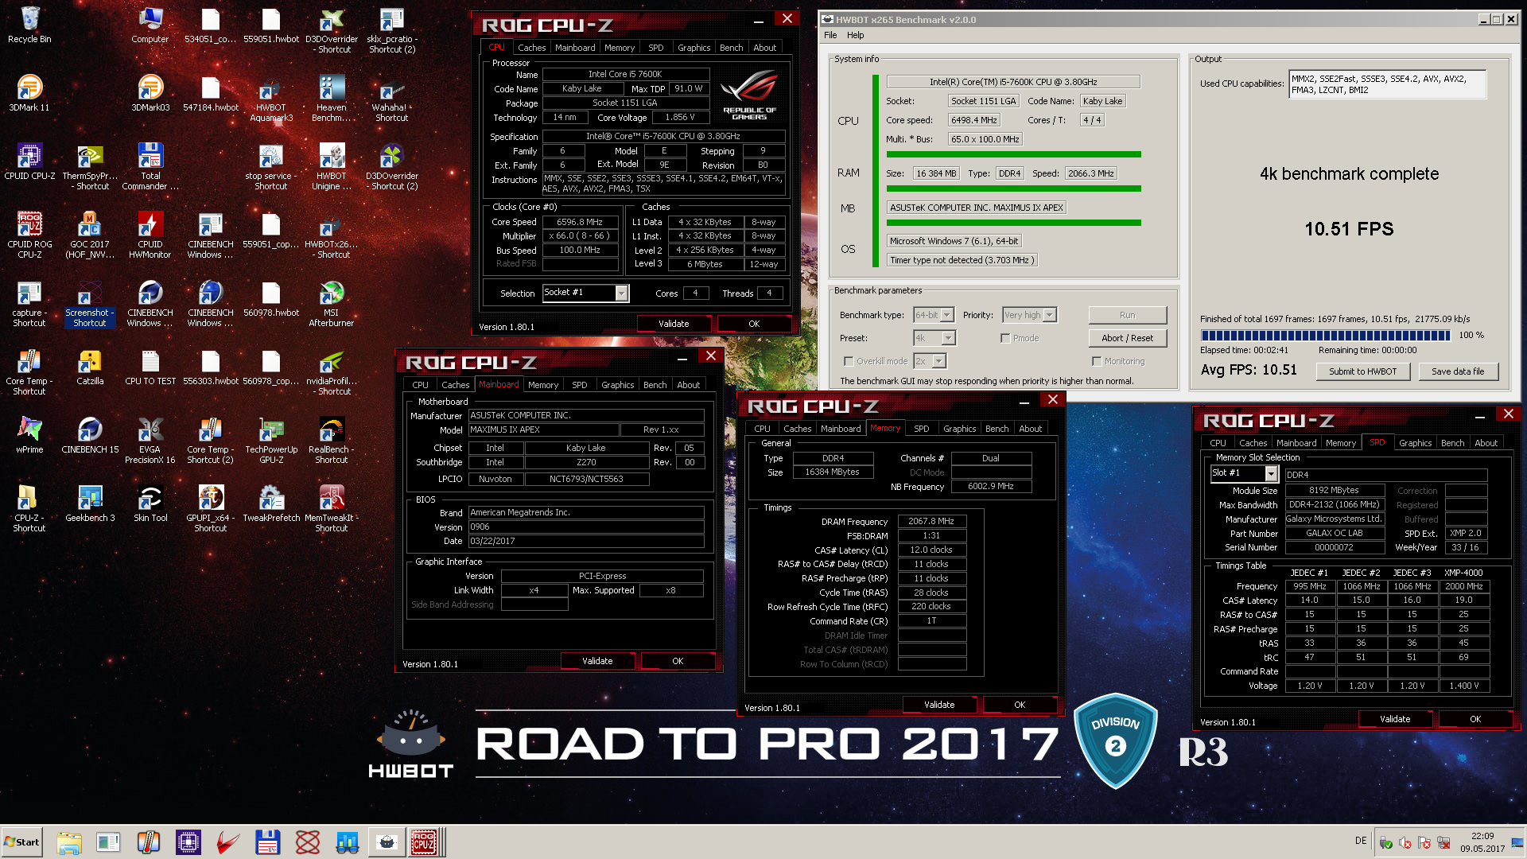This screenshot has height=859, width=1527.
Task: Open Geekbench 3 desktop icon
Action: [90, 504]
